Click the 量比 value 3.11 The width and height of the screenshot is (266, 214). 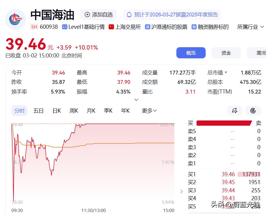(x=190, y=92)
